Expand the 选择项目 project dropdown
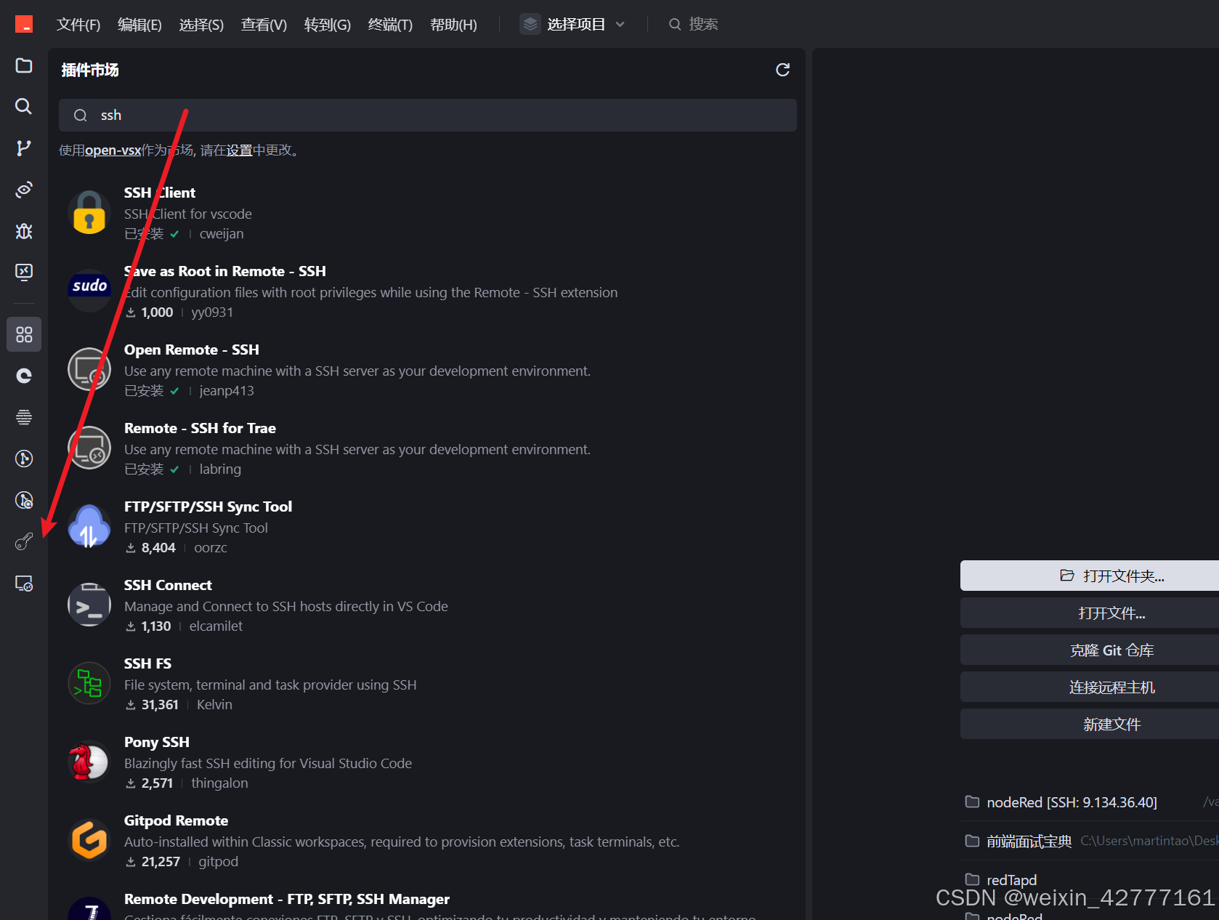 572,24
